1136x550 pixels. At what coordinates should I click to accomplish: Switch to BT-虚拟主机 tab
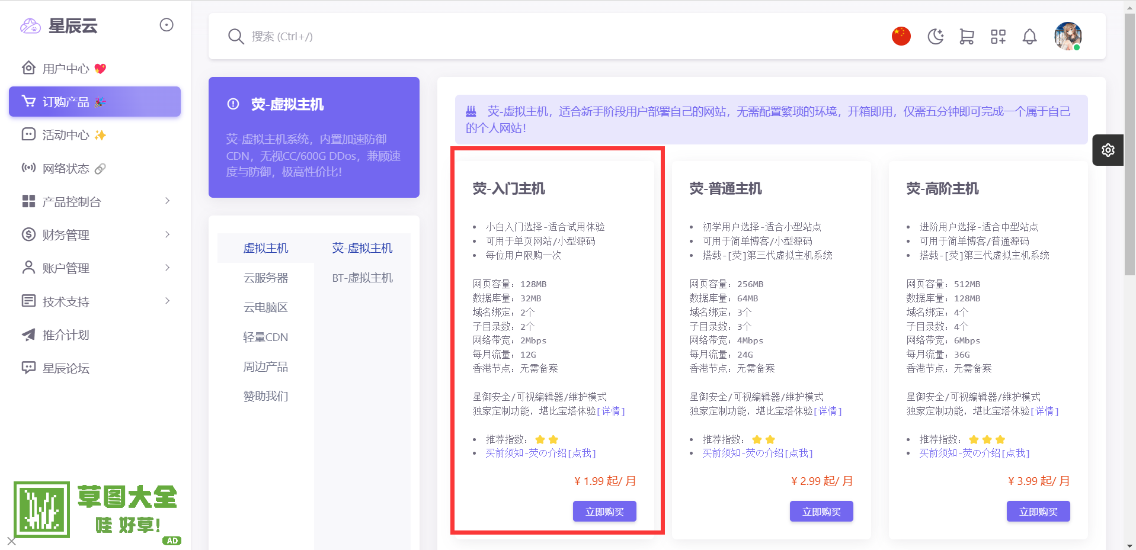coord(362,278)
